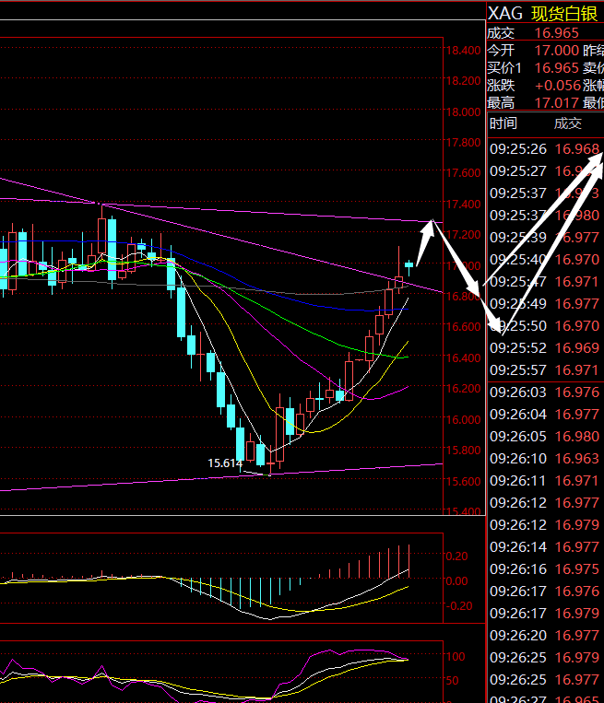This screenshot has width=604, height=703.
Task: Click the 16.400 price axis label
Action: (x=463, y=357)
